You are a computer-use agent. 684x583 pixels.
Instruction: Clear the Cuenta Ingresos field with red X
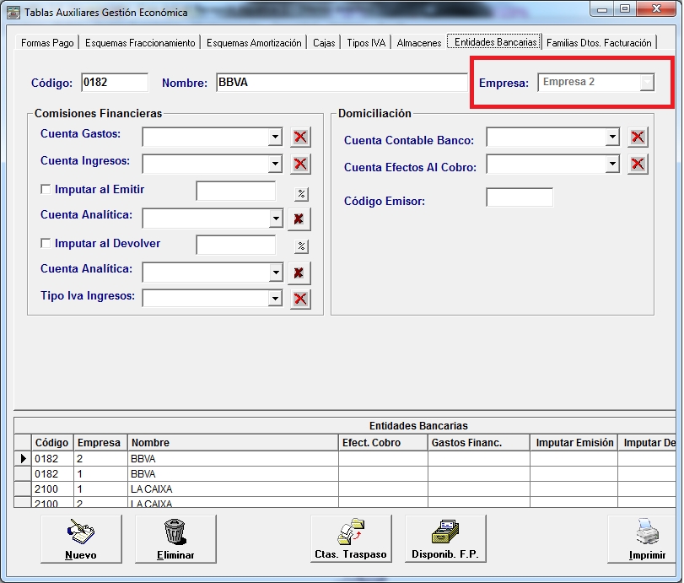[300, 164]
